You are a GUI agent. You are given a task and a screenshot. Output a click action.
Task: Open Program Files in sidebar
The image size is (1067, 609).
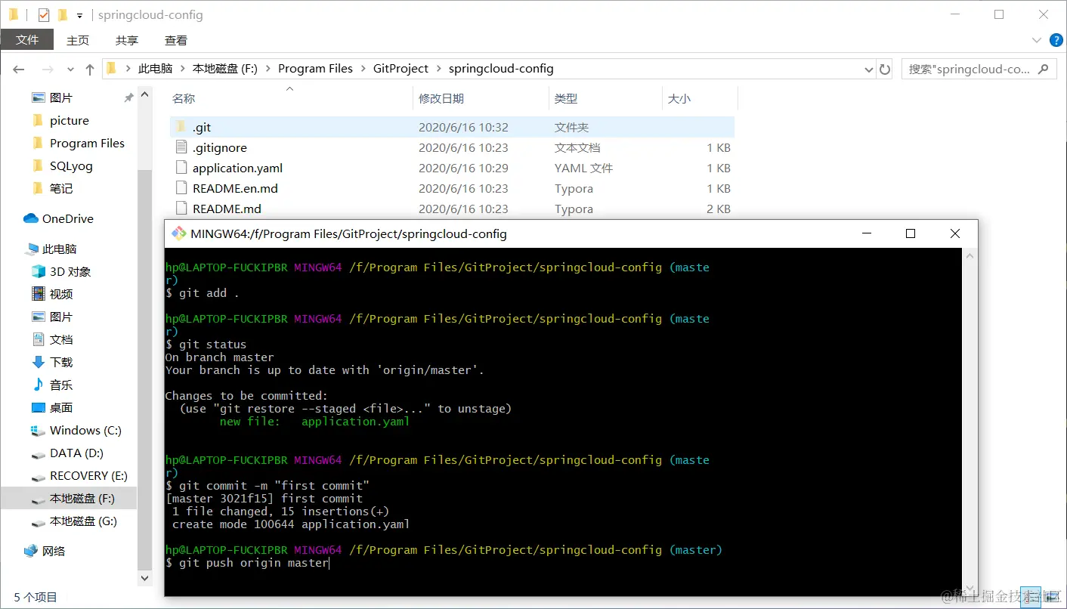tap(87, 143)
